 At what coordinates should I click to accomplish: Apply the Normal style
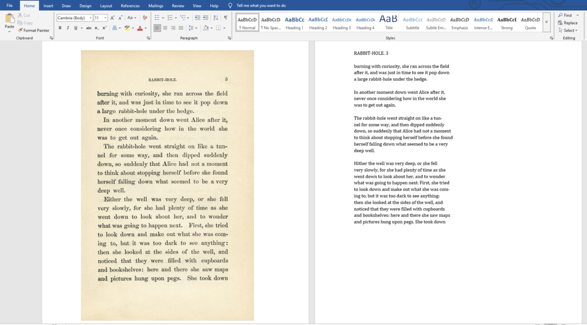click(x=247, y=23)
